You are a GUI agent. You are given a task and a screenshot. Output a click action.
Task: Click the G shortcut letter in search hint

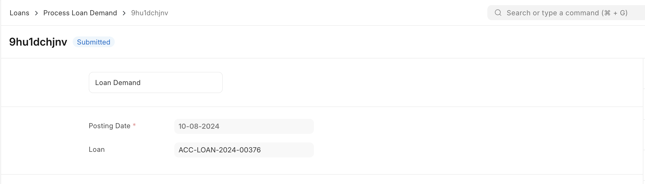tap(623, 13)
